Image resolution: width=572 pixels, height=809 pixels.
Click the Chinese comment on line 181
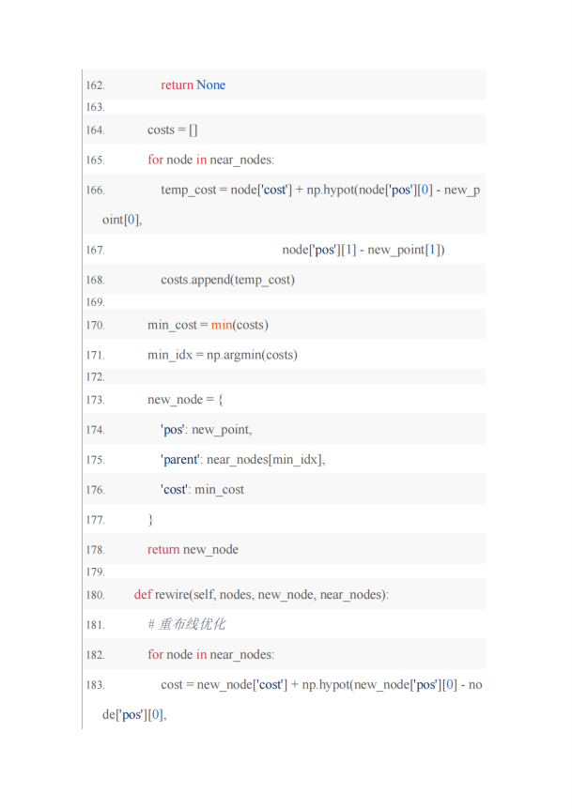click(x=186, y=625)
